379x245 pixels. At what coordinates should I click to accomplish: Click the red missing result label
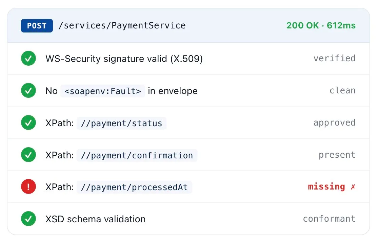click(x=326, y=186)
